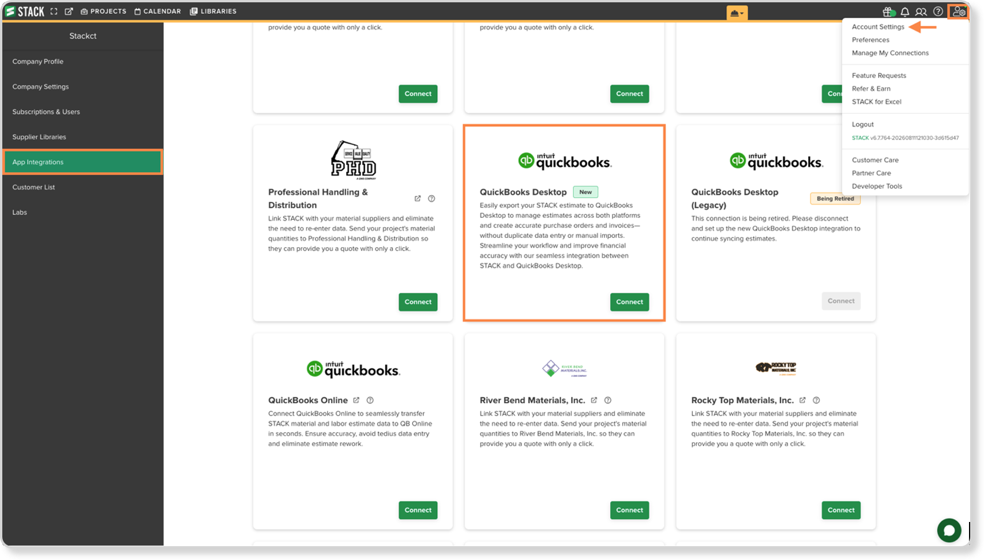This screenshot has width=984, height=560.
Task: Click Rocky Top Materials help icon
Action: pos(816,400)
